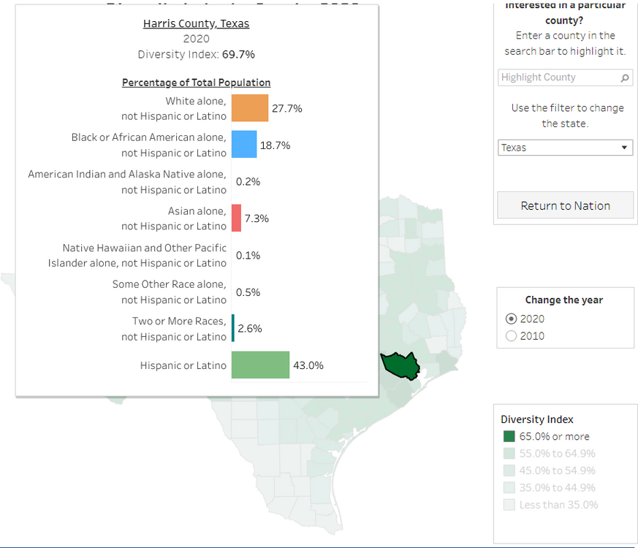Click the teal Two or More Races bar
The image size is (638, 548).
click(x=233, y=328)
